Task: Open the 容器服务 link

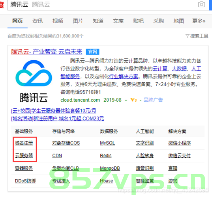Action: click(x=24, y=168)
